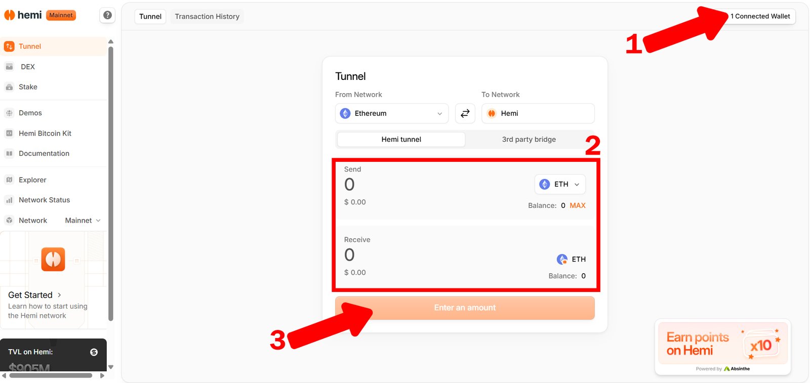810x383 pixels.
Task: Switch to 3rd party bridge option
Action: point(529,139)
